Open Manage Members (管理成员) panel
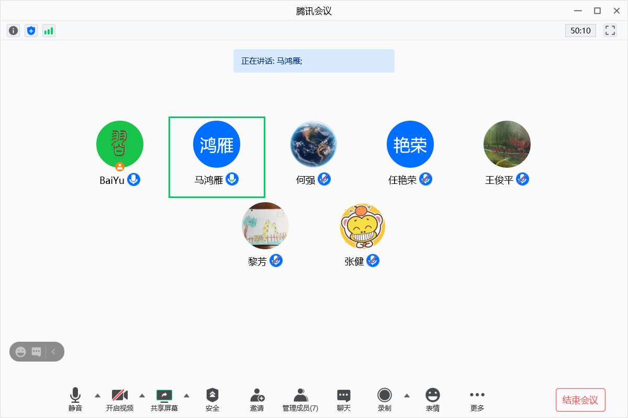The width and height of the screenshot is (628, 418). 300,400
